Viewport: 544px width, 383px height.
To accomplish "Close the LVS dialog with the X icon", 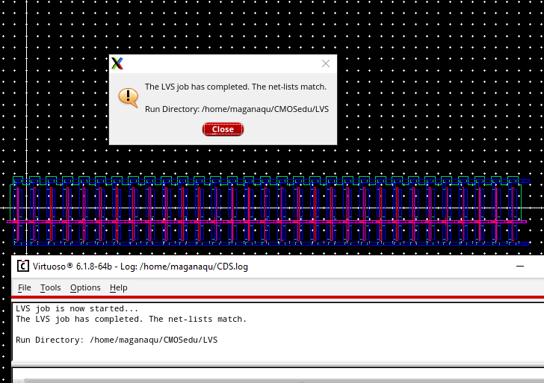I will tap(326, 63).
